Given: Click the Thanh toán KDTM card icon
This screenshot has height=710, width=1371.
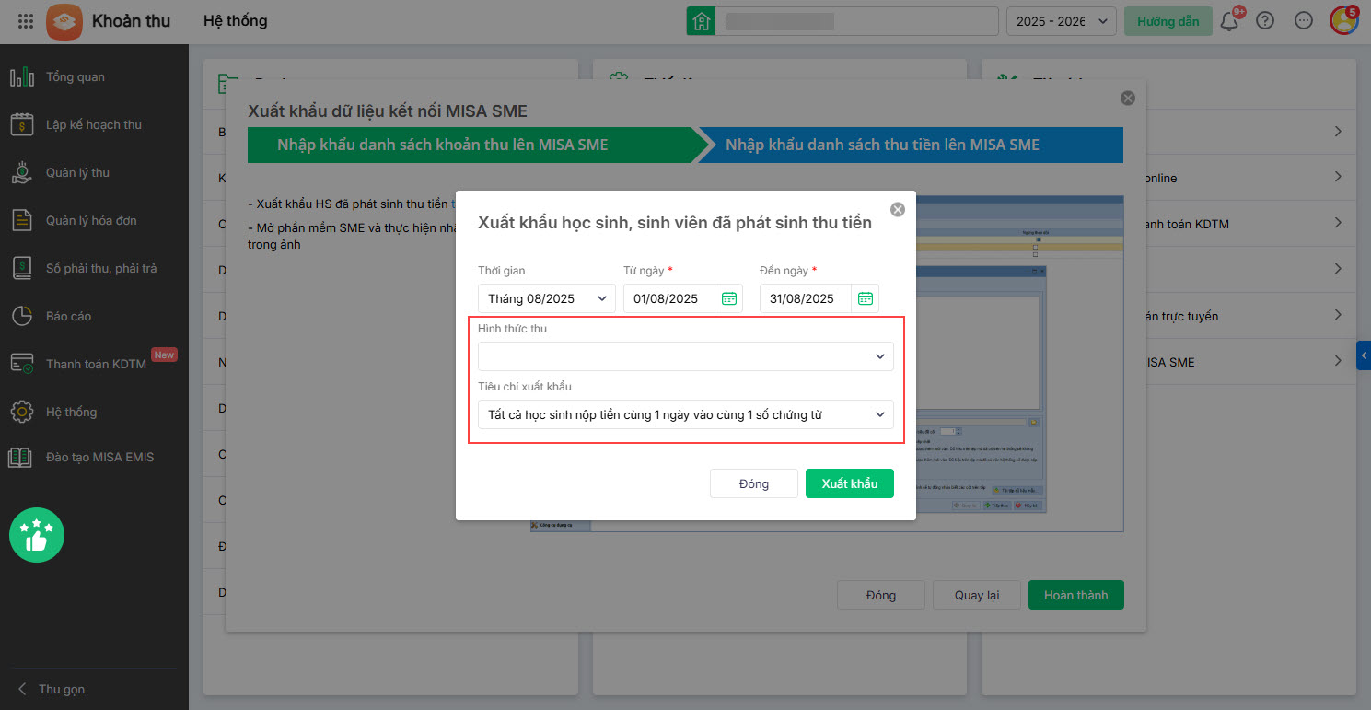Looking at the screenshot, I should (x=22, y=364).
